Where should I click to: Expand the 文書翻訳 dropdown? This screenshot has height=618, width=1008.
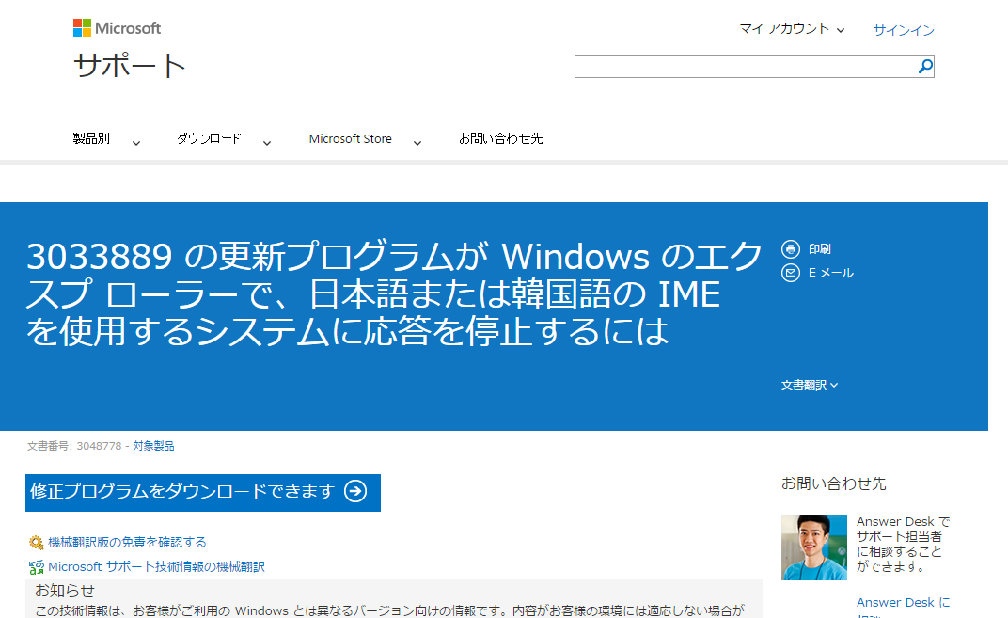810,386
